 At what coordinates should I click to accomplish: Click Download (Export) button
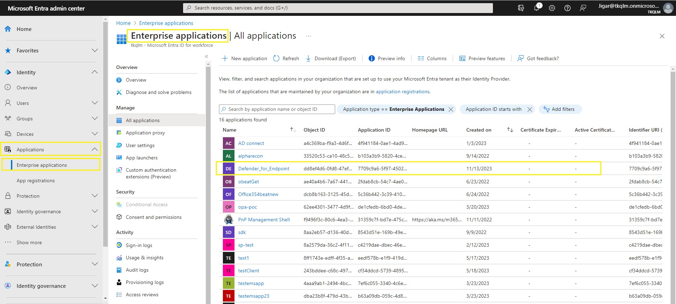click(x=331, y=58)
